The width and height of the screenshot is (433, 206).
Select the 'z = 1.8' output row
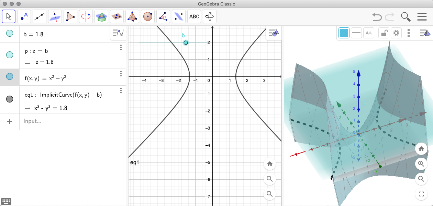tap(44, 62)
